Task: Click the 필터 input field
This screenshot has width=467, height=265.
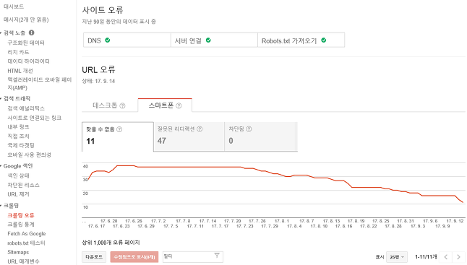Action: [x=193, y=256]
